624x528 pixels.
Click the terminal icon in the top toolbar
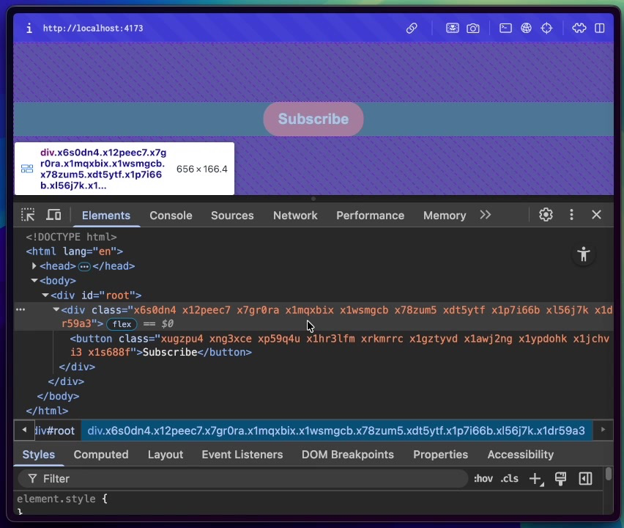(505, 28)
